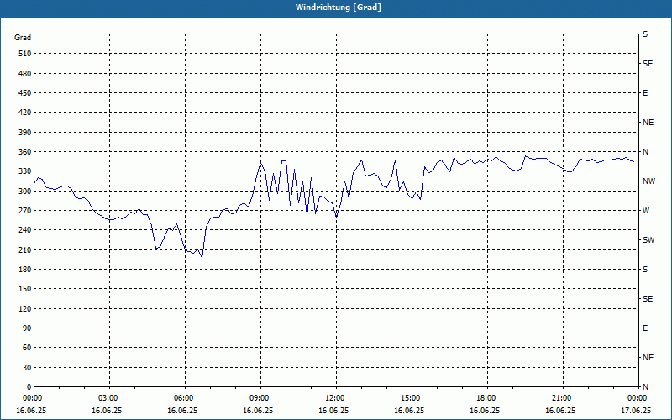Click the 21:00 time axis label

[560, 398]
